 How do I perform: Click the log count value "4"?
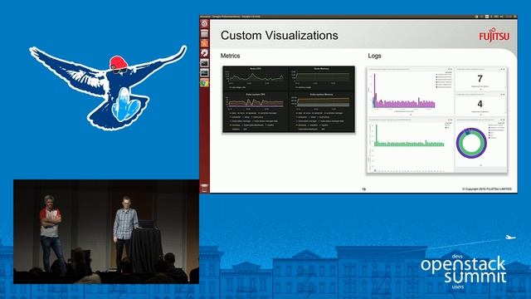pos(480,104)
